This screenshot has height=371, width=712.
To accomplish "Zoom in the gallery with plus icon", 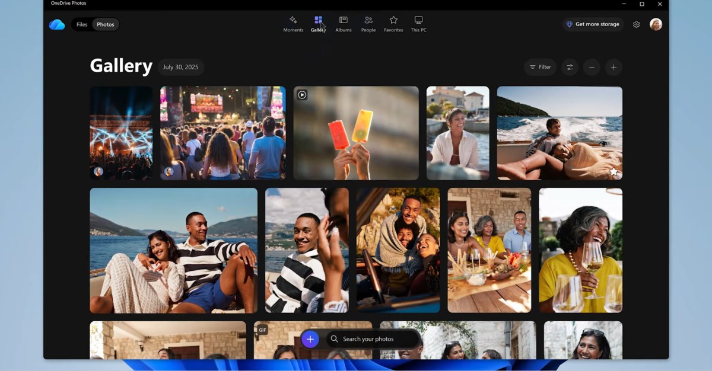I will click(x=614, y=67).
